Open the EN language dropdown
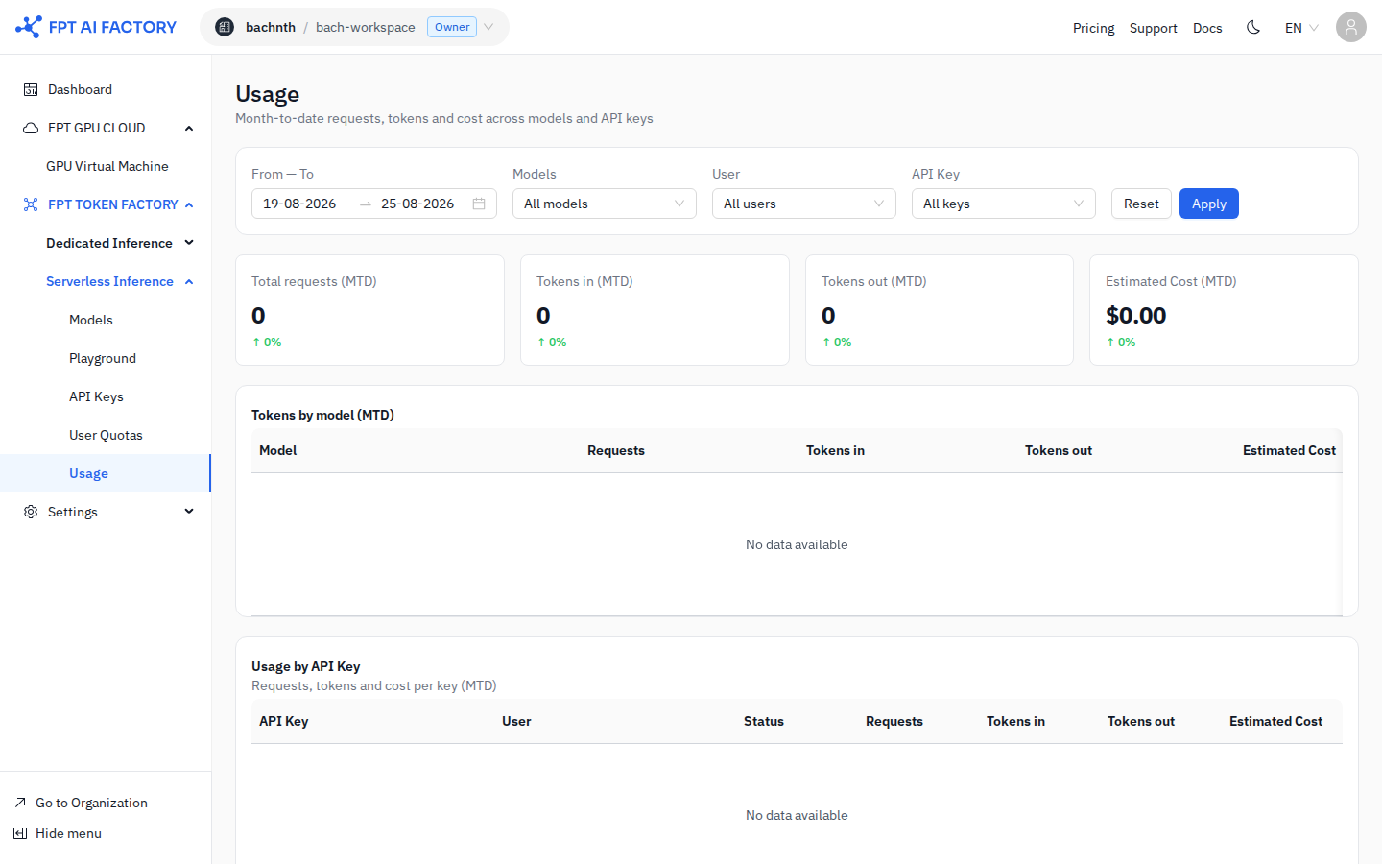The image size is (1382, 864). pyautogui.click(x=1301, y=28)
